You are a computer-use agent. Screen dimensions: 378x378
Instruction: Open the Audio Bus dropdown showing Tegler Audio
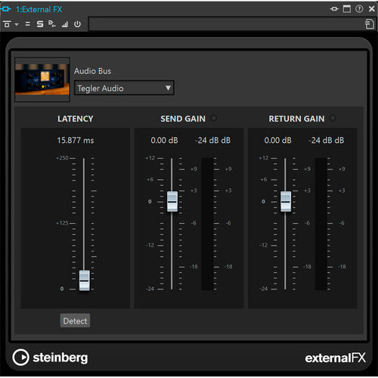click(x=124, y=88)
